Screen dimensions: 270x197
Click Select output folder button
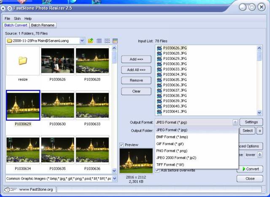point(248,131)
